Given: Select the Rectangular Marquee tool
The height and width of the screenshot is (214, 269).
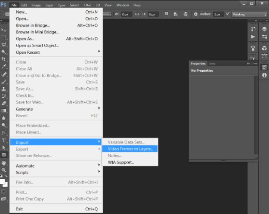Looking at the screenshot, I should [x=3, y=37].
